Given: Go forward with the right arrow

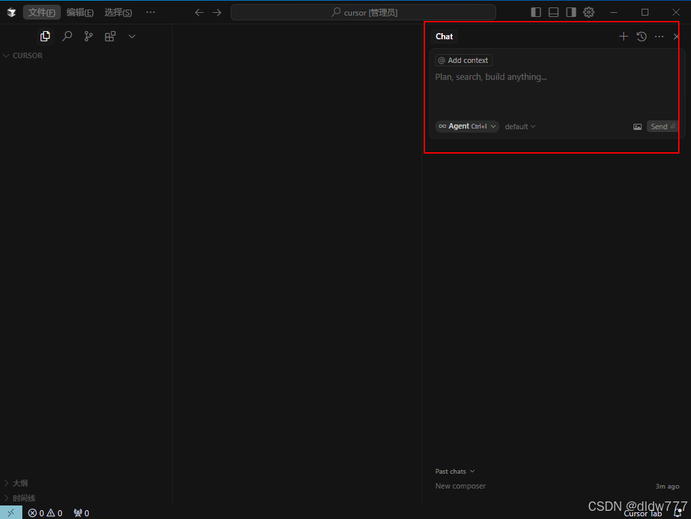Looking at the screenshot, I should pos(217,12).
